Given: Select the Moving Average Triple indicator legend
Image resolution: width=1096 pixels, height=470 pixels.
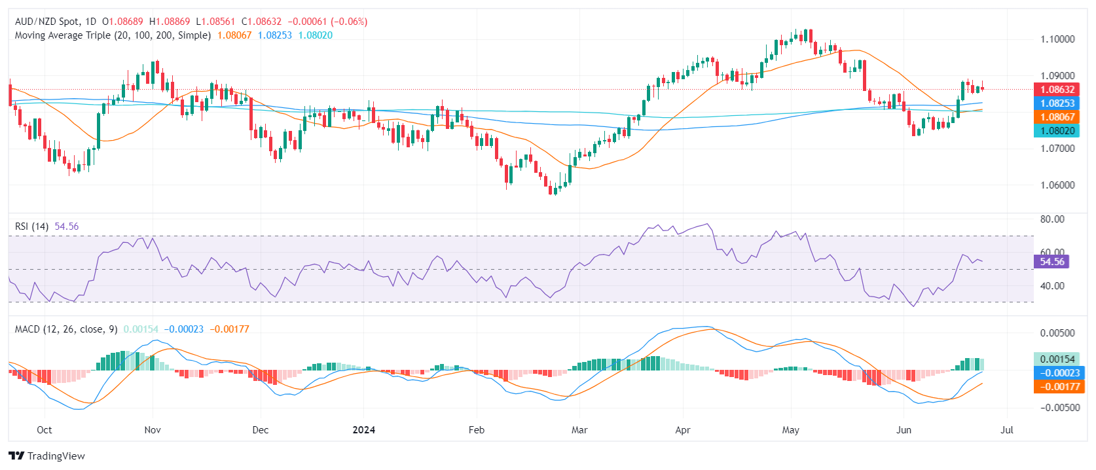Looking at the screenshot, I should 113,35.
